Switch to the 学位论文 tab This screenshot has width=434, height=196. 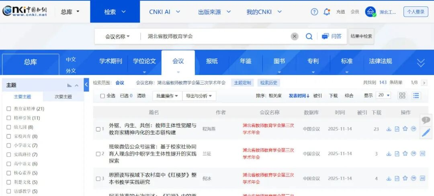(x=144, y=61)
